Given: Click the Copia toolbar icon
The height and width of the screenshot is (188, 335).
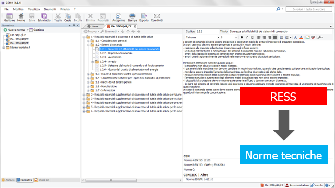Looking at the screenshot, I should tap(68, 18).
